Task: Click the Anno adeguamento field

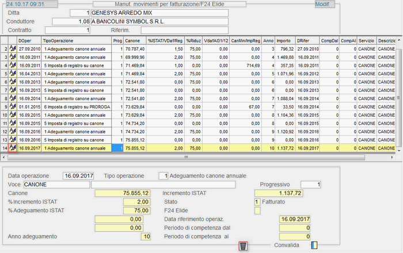Action: coord(146,236)
